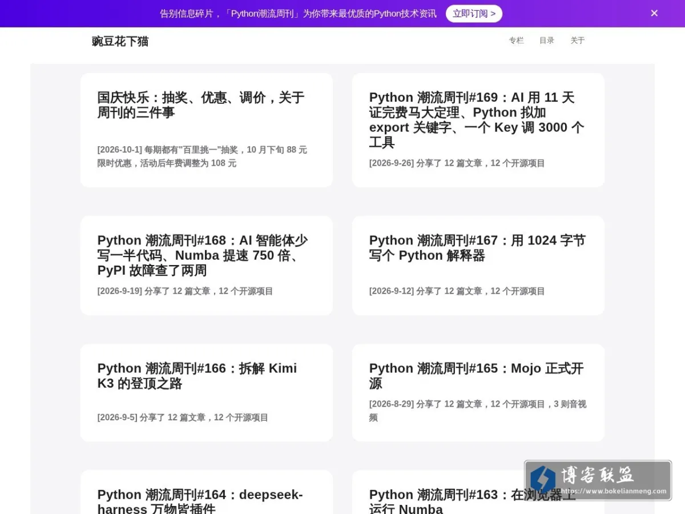This screenshot has height=514, width=685.
Task: Click the [2026-9-19] summary text
Action: (x=185, y=291)
